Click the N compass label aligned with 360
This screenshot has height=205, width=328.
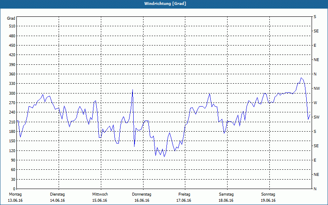(315, 74)
